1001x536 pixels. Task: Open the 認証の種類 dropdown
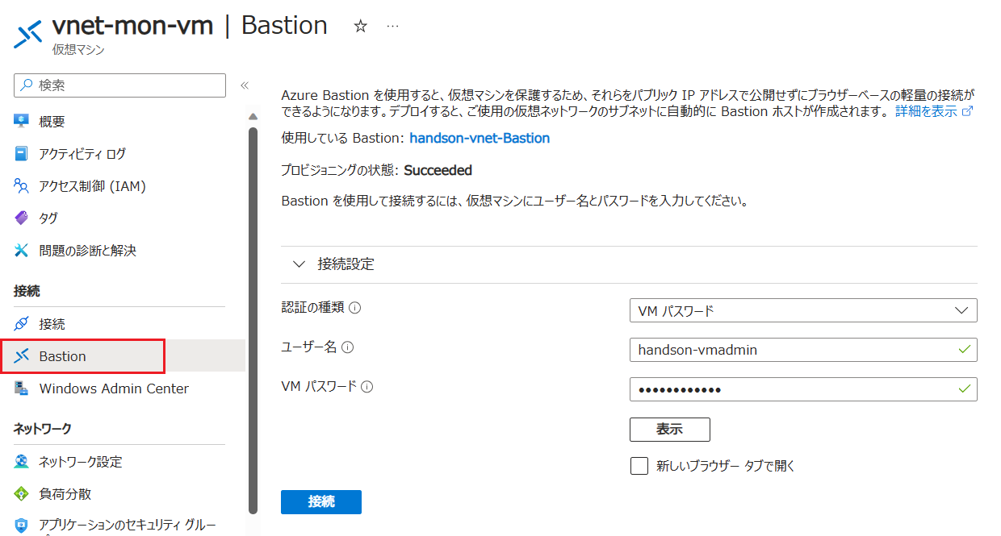tap(803, 310)
